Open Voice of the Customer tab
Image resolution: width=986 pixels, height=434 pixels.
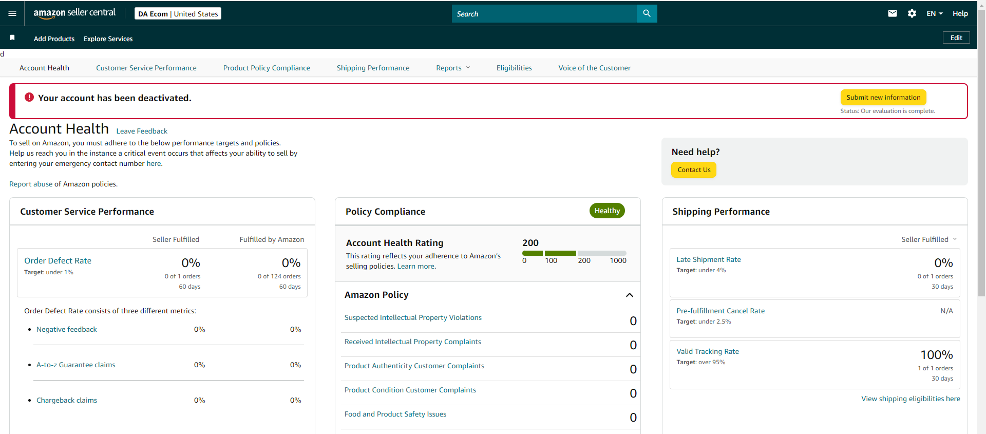click(594, 68)
